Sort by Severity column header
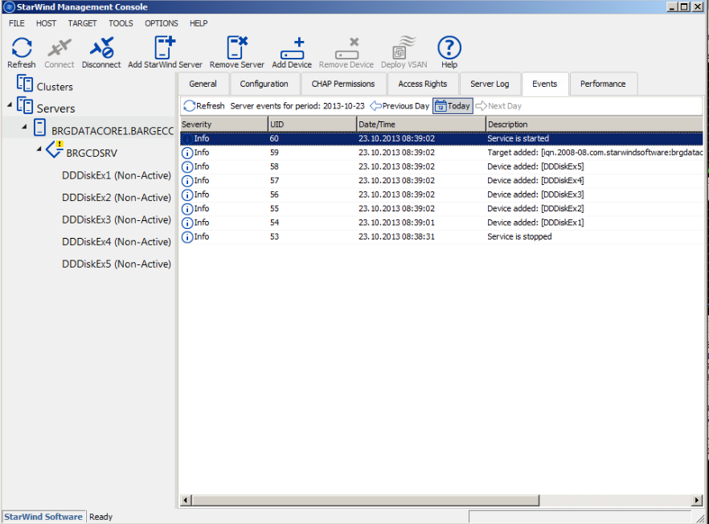709x524 pixels. pyautogui.click(x=223, y=125)
